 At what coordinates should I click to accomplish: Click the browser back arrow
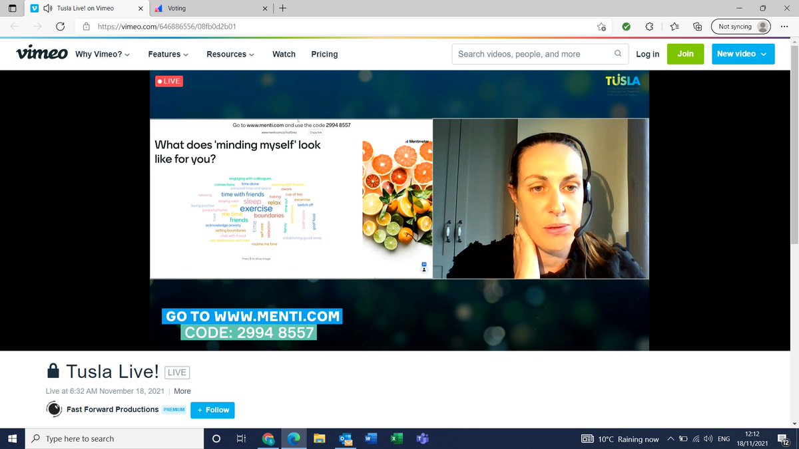15,27
